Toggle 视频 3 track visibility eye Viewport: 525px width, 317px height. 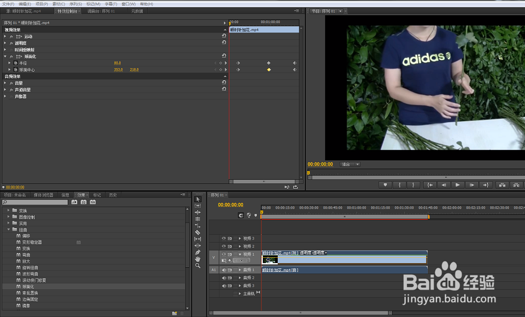pyautogui.click(x=224, y=238)
